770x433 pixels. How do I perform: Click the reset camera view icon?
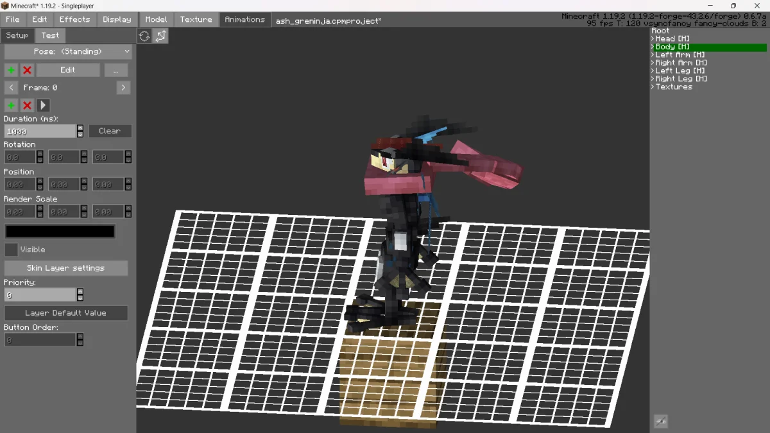(x=144, y=36)
